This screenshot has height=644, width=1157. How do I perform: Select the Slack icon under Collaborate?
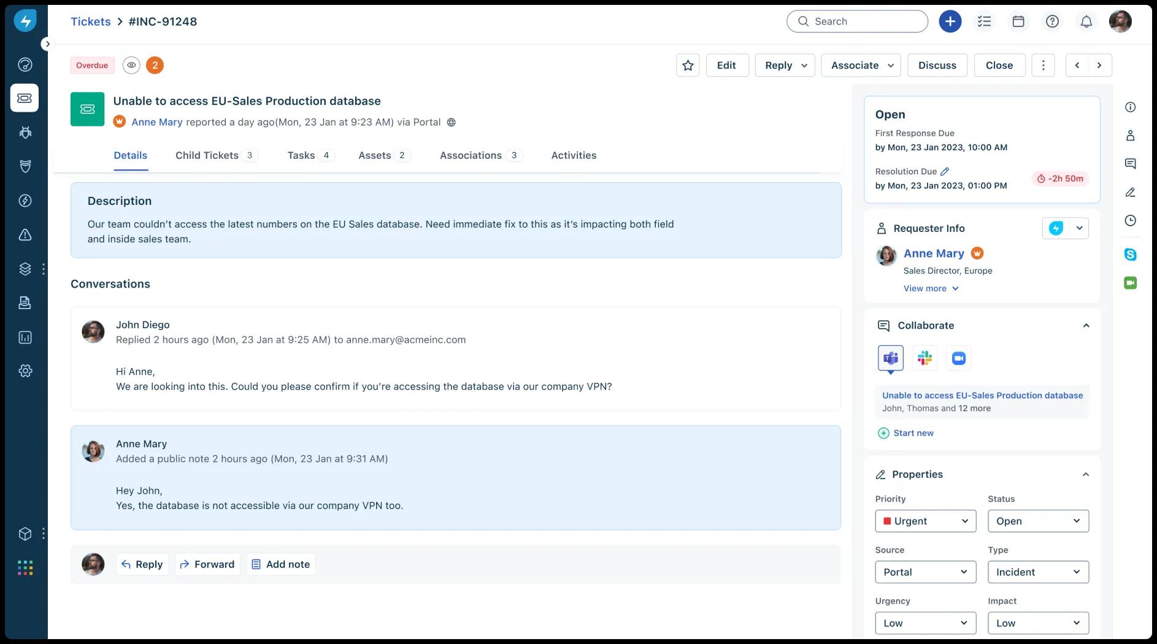pyautogui.click(x=924, y=358)
